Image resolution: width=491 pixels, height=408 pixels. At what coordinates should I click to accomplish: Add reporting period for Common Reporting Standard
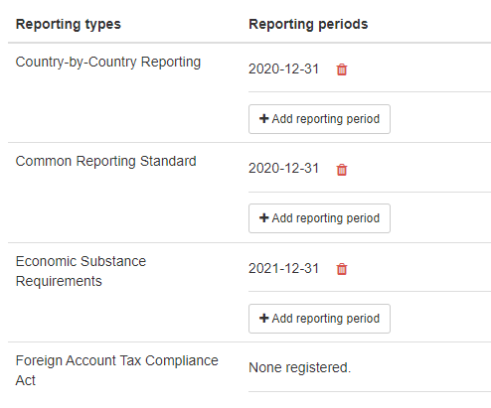tap(319, 218)
